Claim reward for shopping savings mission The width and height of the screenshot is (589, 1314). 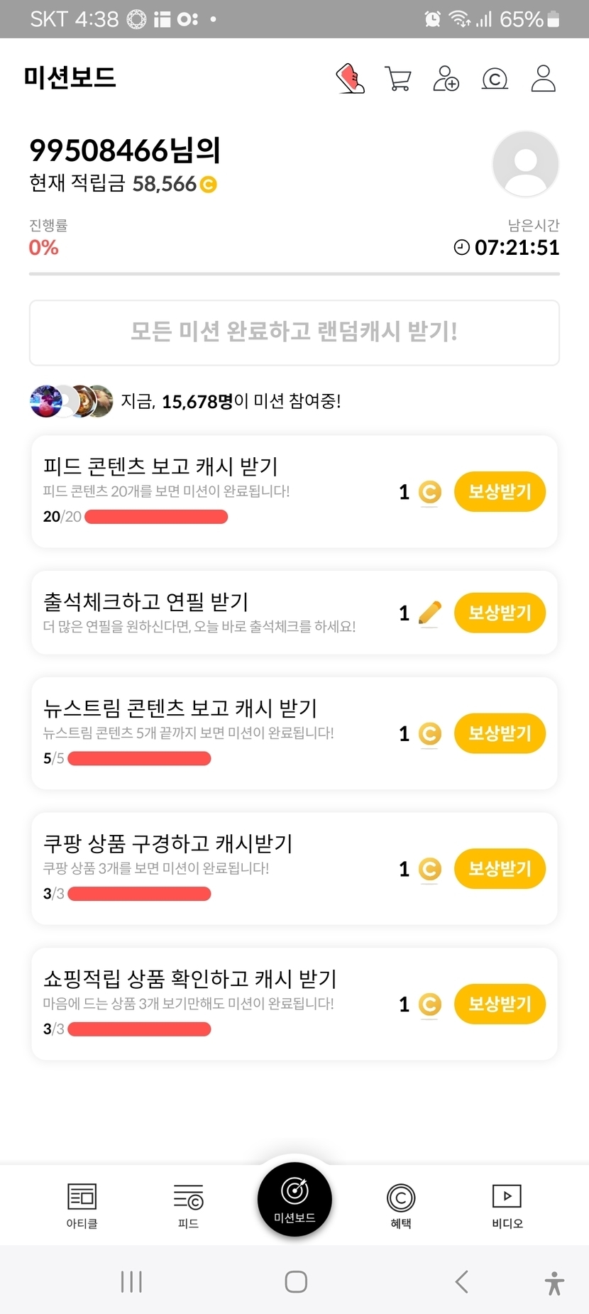coord(500,1004)
